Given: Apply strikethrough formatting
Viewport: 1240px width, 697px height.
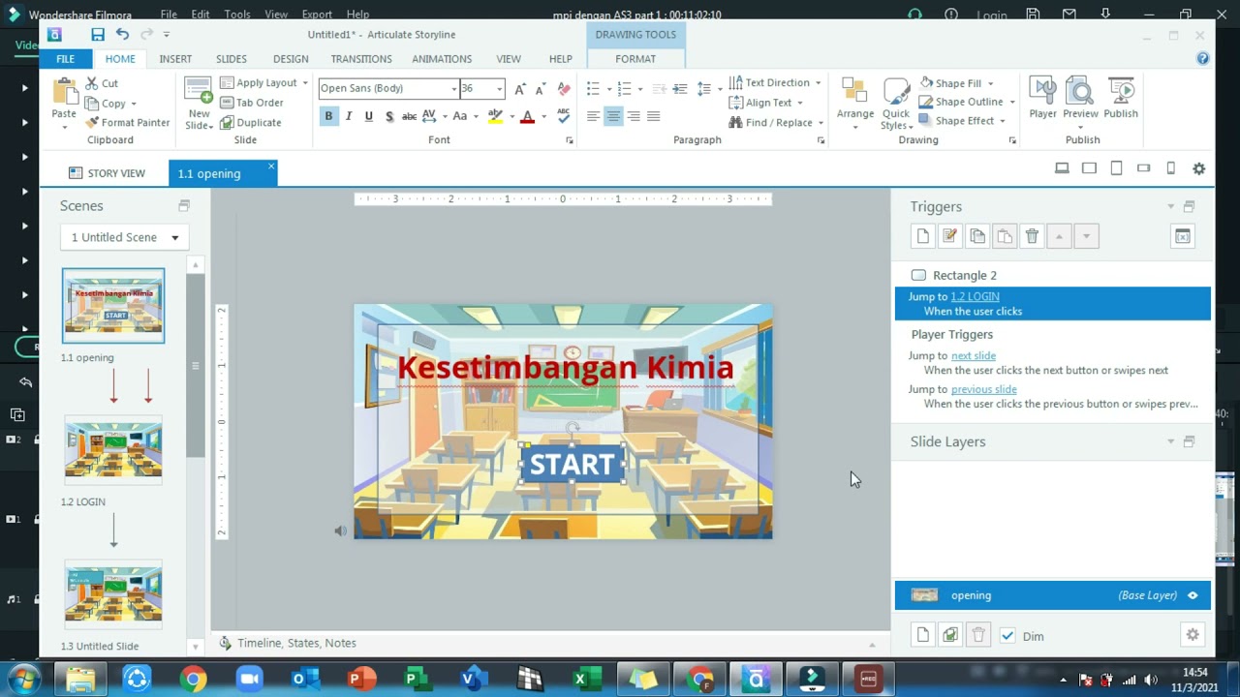Looking at the screenshot, I should [409, 116].
